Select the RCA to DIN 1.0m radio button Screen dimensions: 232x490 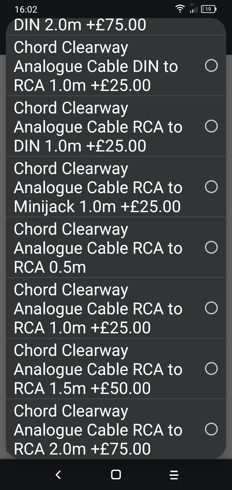[211, 126]
